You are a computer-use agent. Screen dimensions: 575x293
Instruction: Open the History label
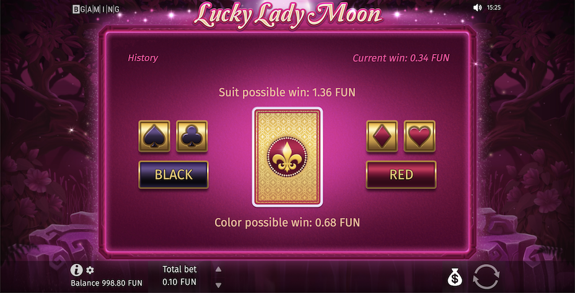tap(143, 58)
